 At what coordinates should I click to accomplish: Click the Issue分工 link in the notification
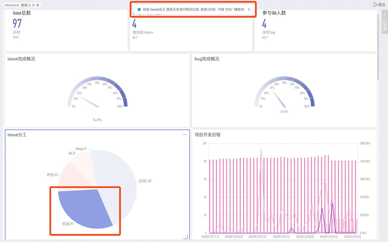pos(158,9)
